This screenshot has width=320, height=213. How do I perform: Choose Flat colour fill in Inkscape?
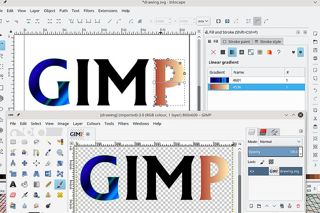point(223,52)
